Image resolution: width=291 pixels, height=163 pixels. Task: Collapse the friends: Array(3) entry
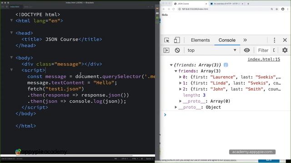click(176, 71)
